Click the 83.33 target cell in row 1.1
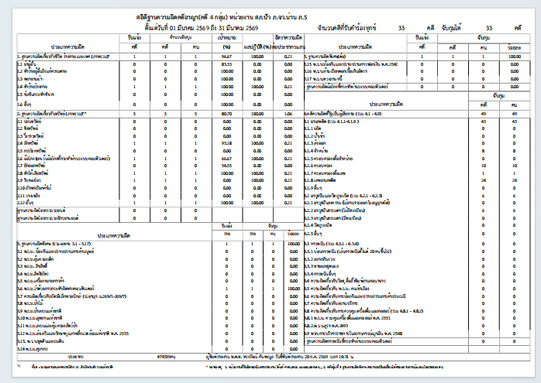 pos(226,64)
